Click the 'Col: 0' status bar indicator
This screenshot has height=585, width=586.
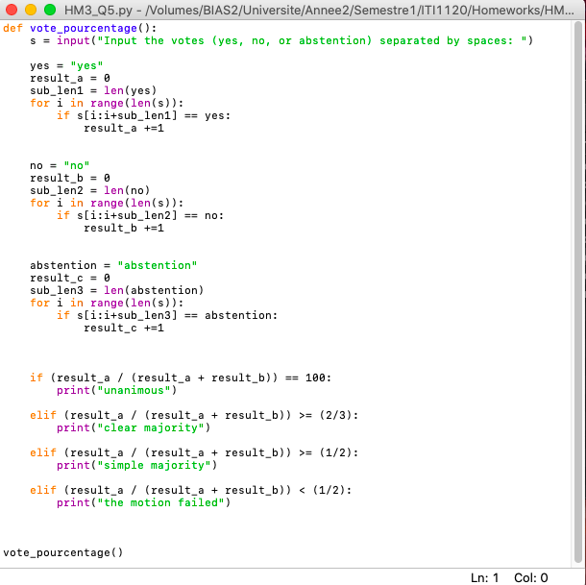pyautogui.click(x=530, y=577)
